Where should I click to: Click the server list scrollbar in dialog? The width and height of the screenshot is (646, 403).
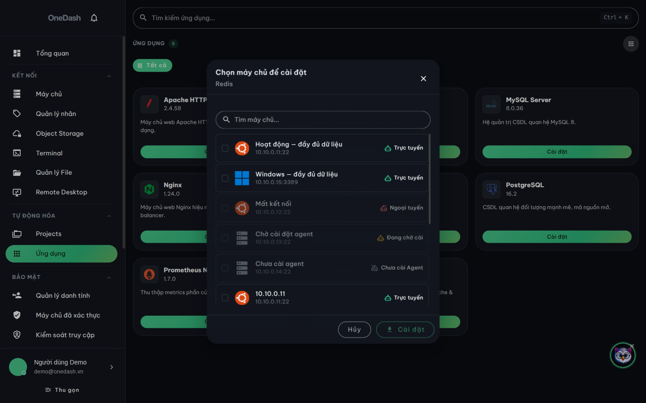pyautogui.click(x=430, y=179)
